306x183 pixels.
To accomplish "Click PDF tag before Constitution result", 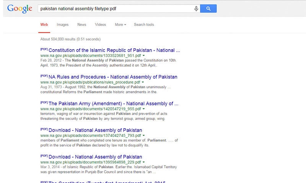I will 44,49.
